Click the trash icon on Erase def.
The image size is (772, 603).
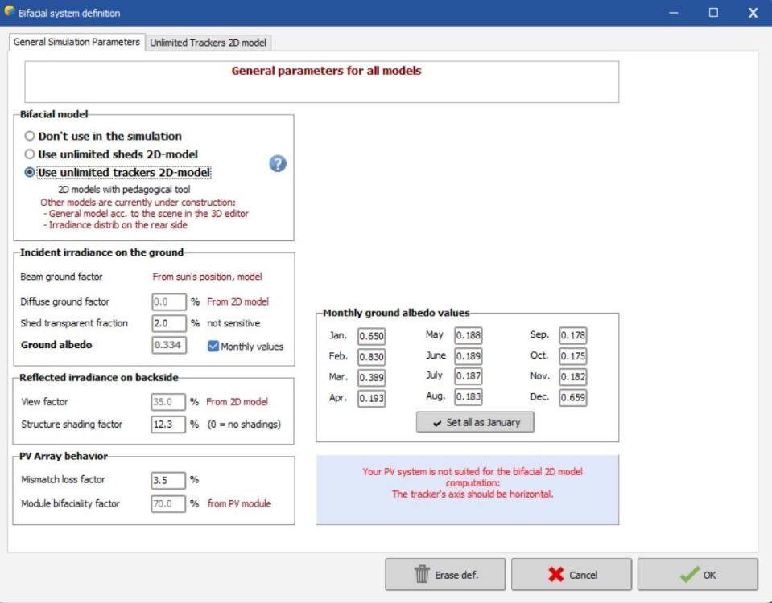click(422, 575)
